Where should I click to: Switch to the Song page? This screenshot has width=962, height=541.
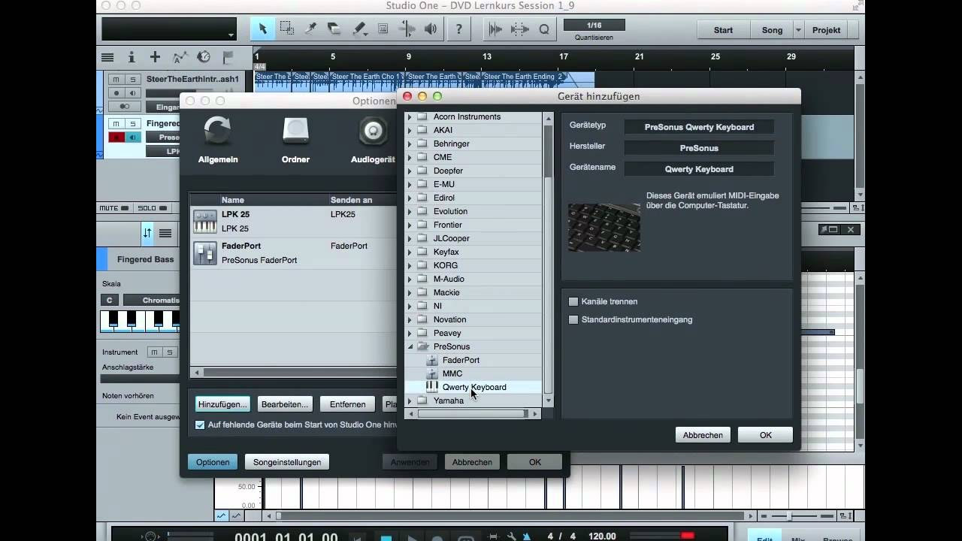click(772, 30)
